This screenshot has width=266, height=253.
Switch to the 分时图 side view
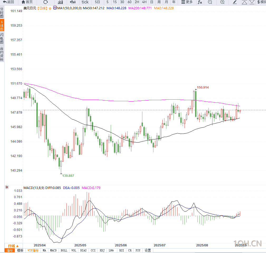(2, 13)
